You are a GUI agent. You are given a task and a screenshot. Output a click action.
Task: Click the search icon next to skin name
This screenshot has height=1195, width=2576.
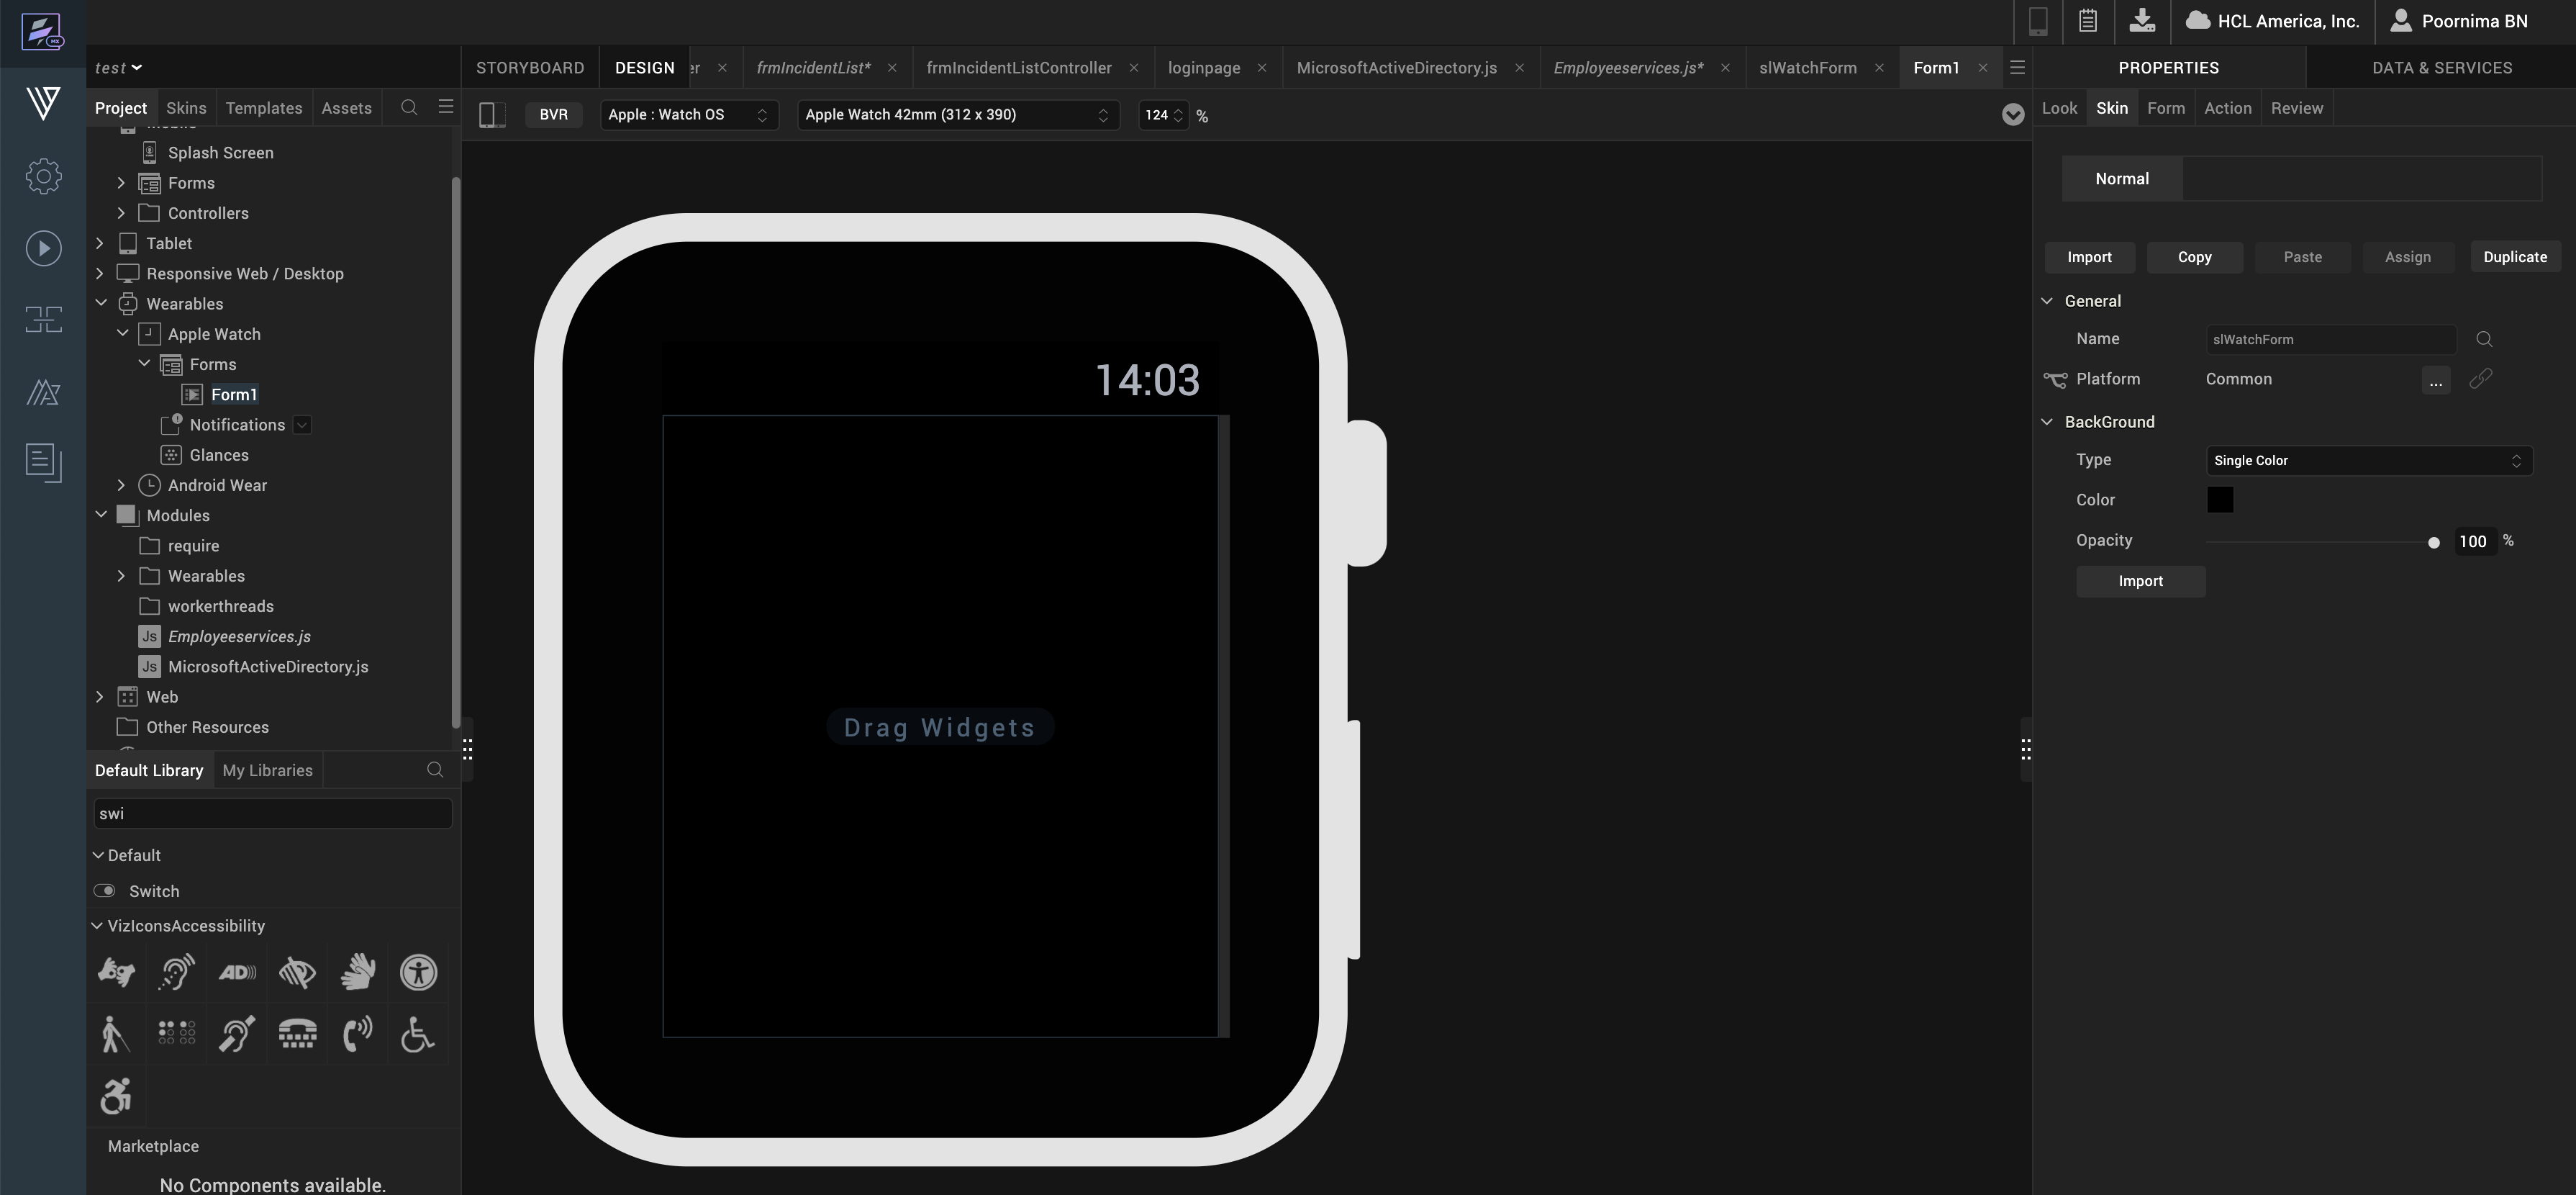2484,339
